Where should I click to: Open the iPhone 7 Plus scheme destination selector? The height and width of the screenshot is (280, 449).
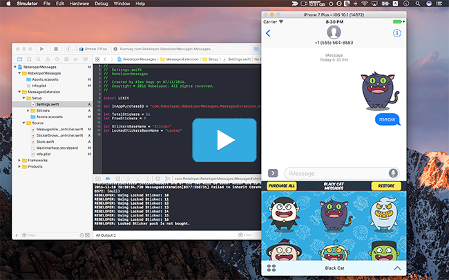click(93, 49)
